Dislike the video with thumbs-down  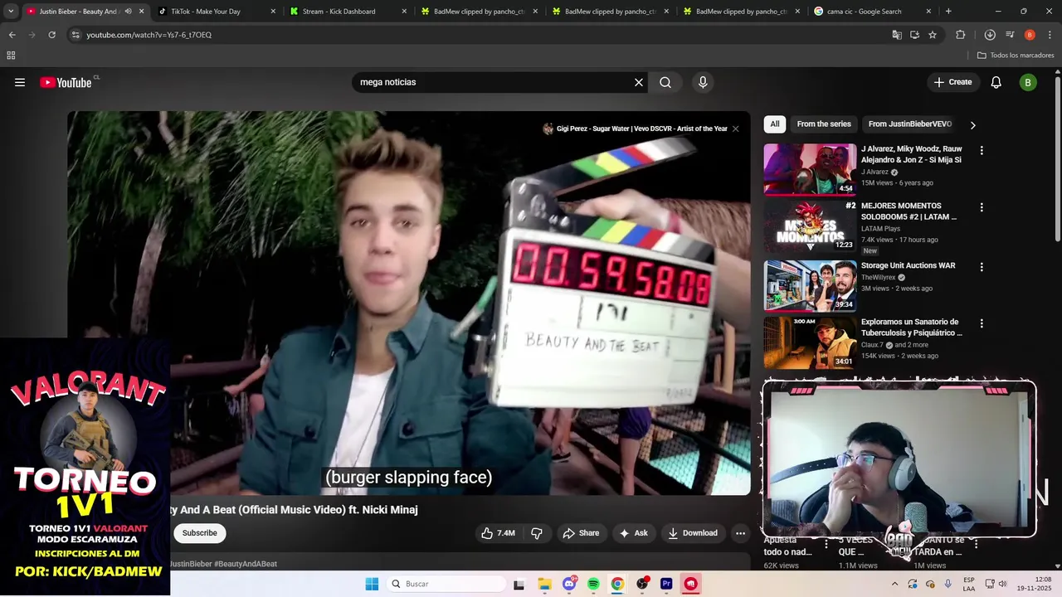coord(537,533)
